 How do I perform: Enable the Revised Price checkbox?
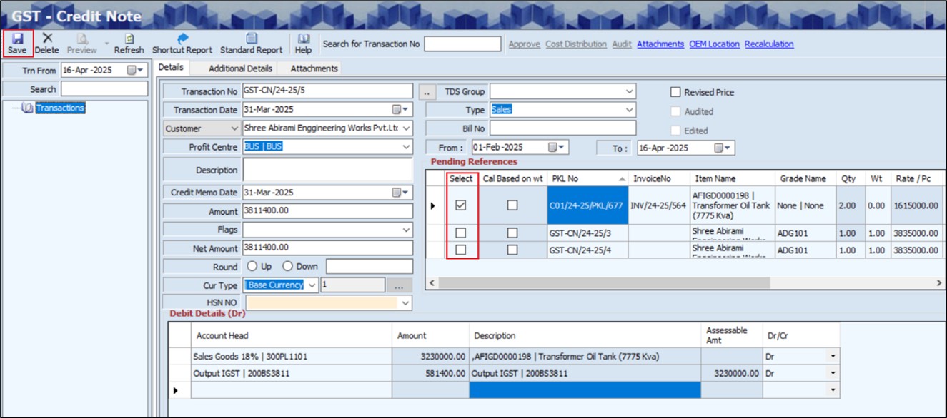[x=675, y=92]
